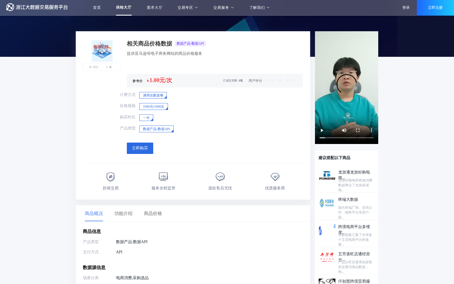Click the 优质服务商 diamond icon

[x=275, y=177]
